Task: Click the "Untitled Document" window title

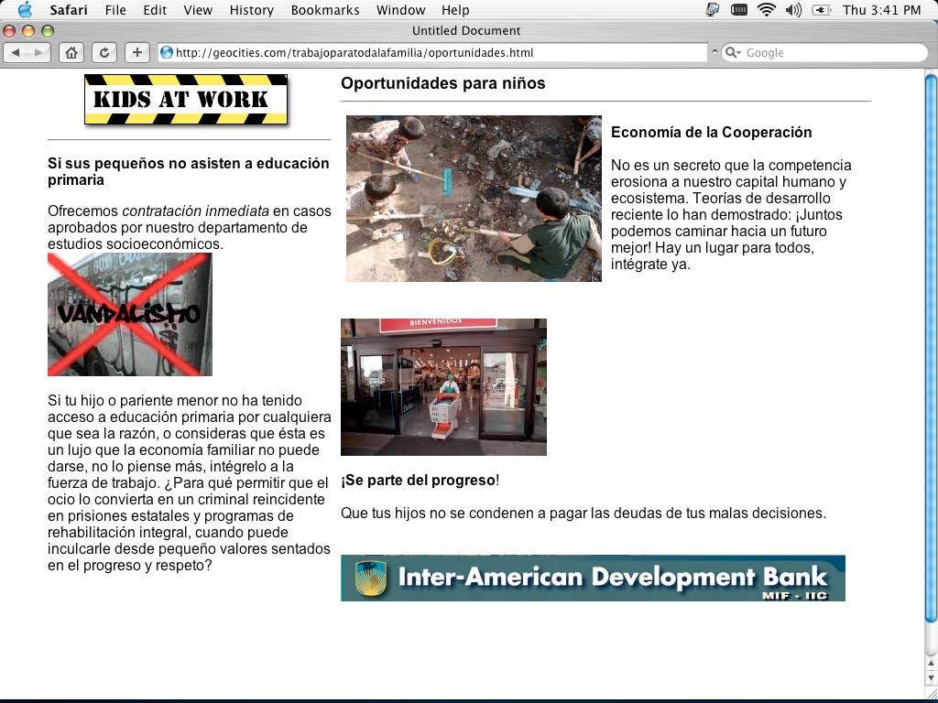Action: point(466,30)
